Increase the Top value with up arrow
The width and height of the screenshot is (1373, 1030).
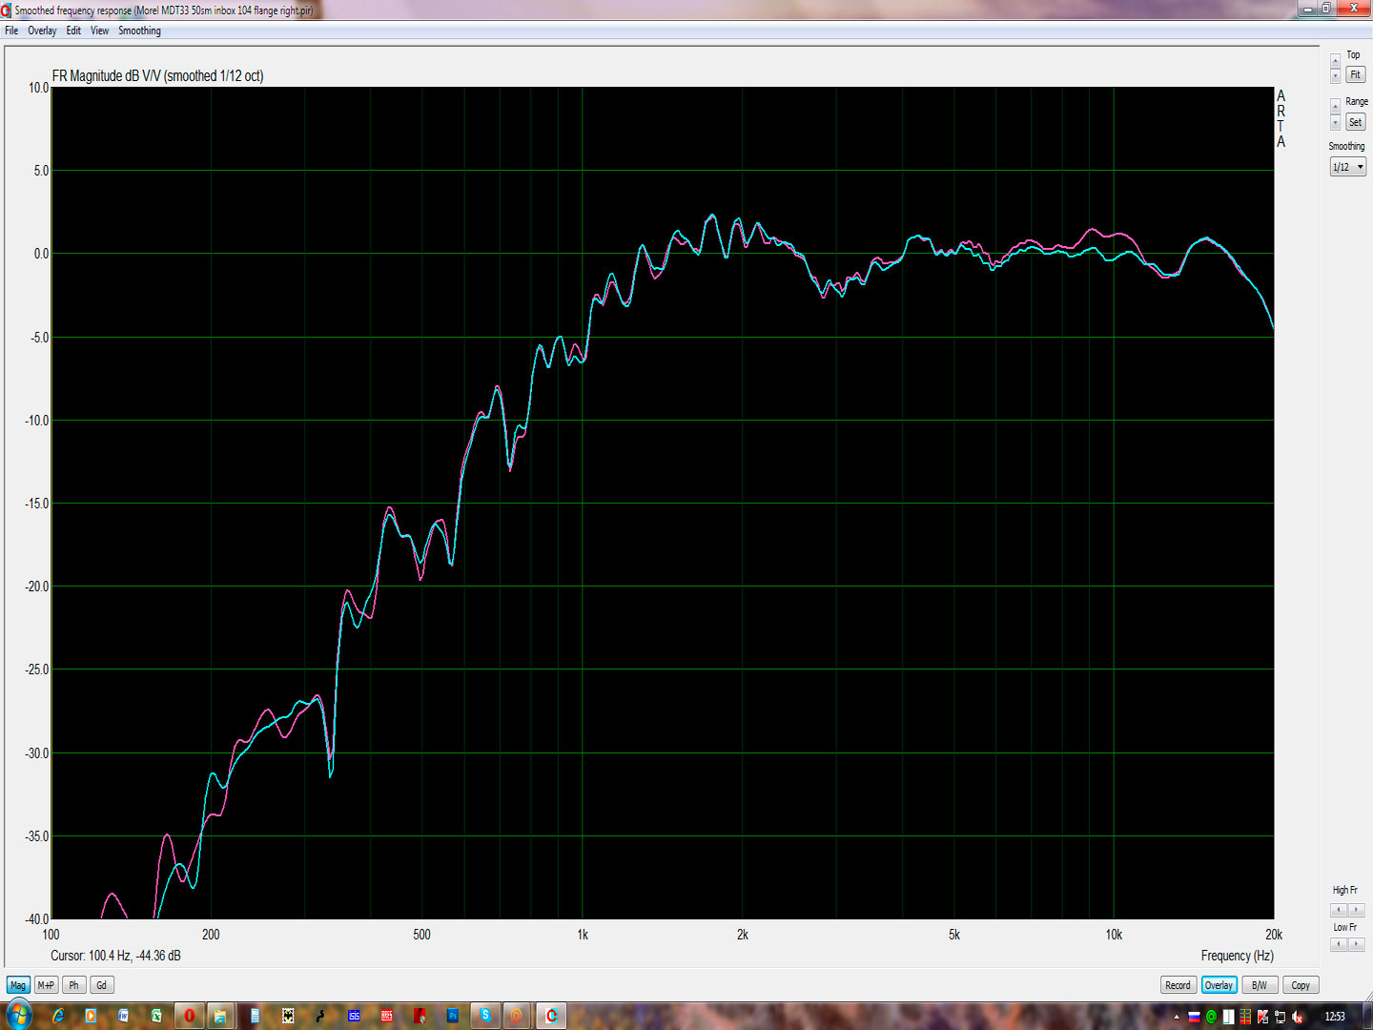point(1335,61)
